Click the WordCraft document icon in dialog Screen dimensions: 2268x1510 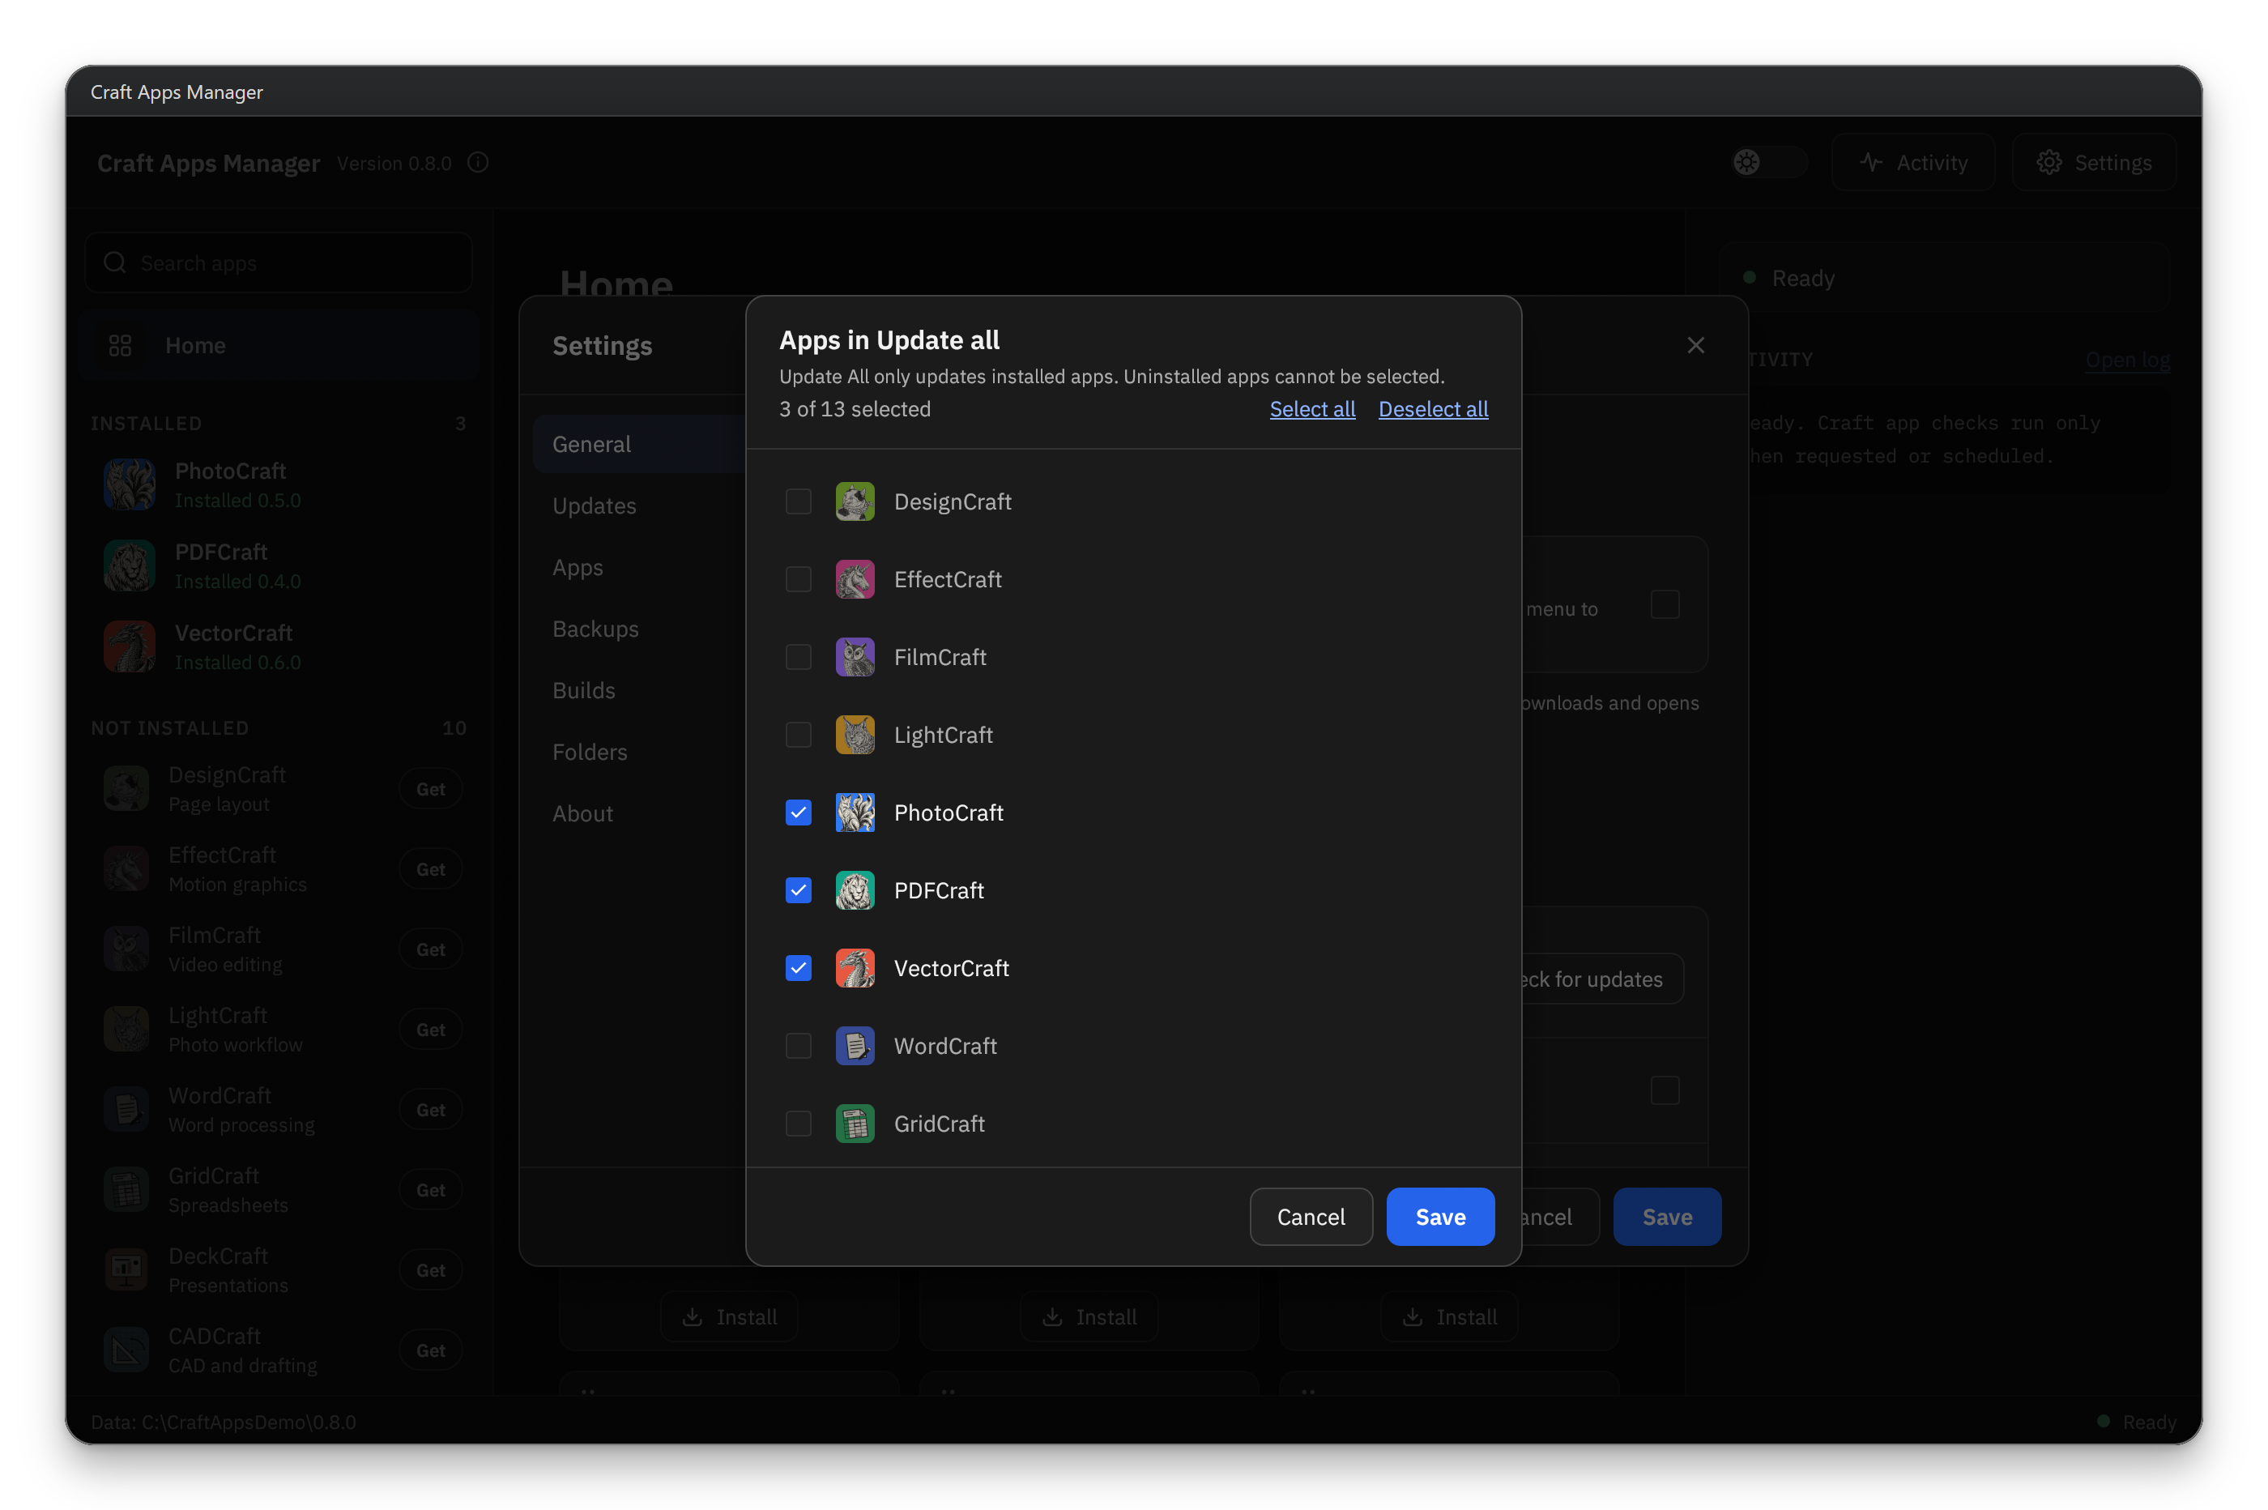tap(855, 1047)
